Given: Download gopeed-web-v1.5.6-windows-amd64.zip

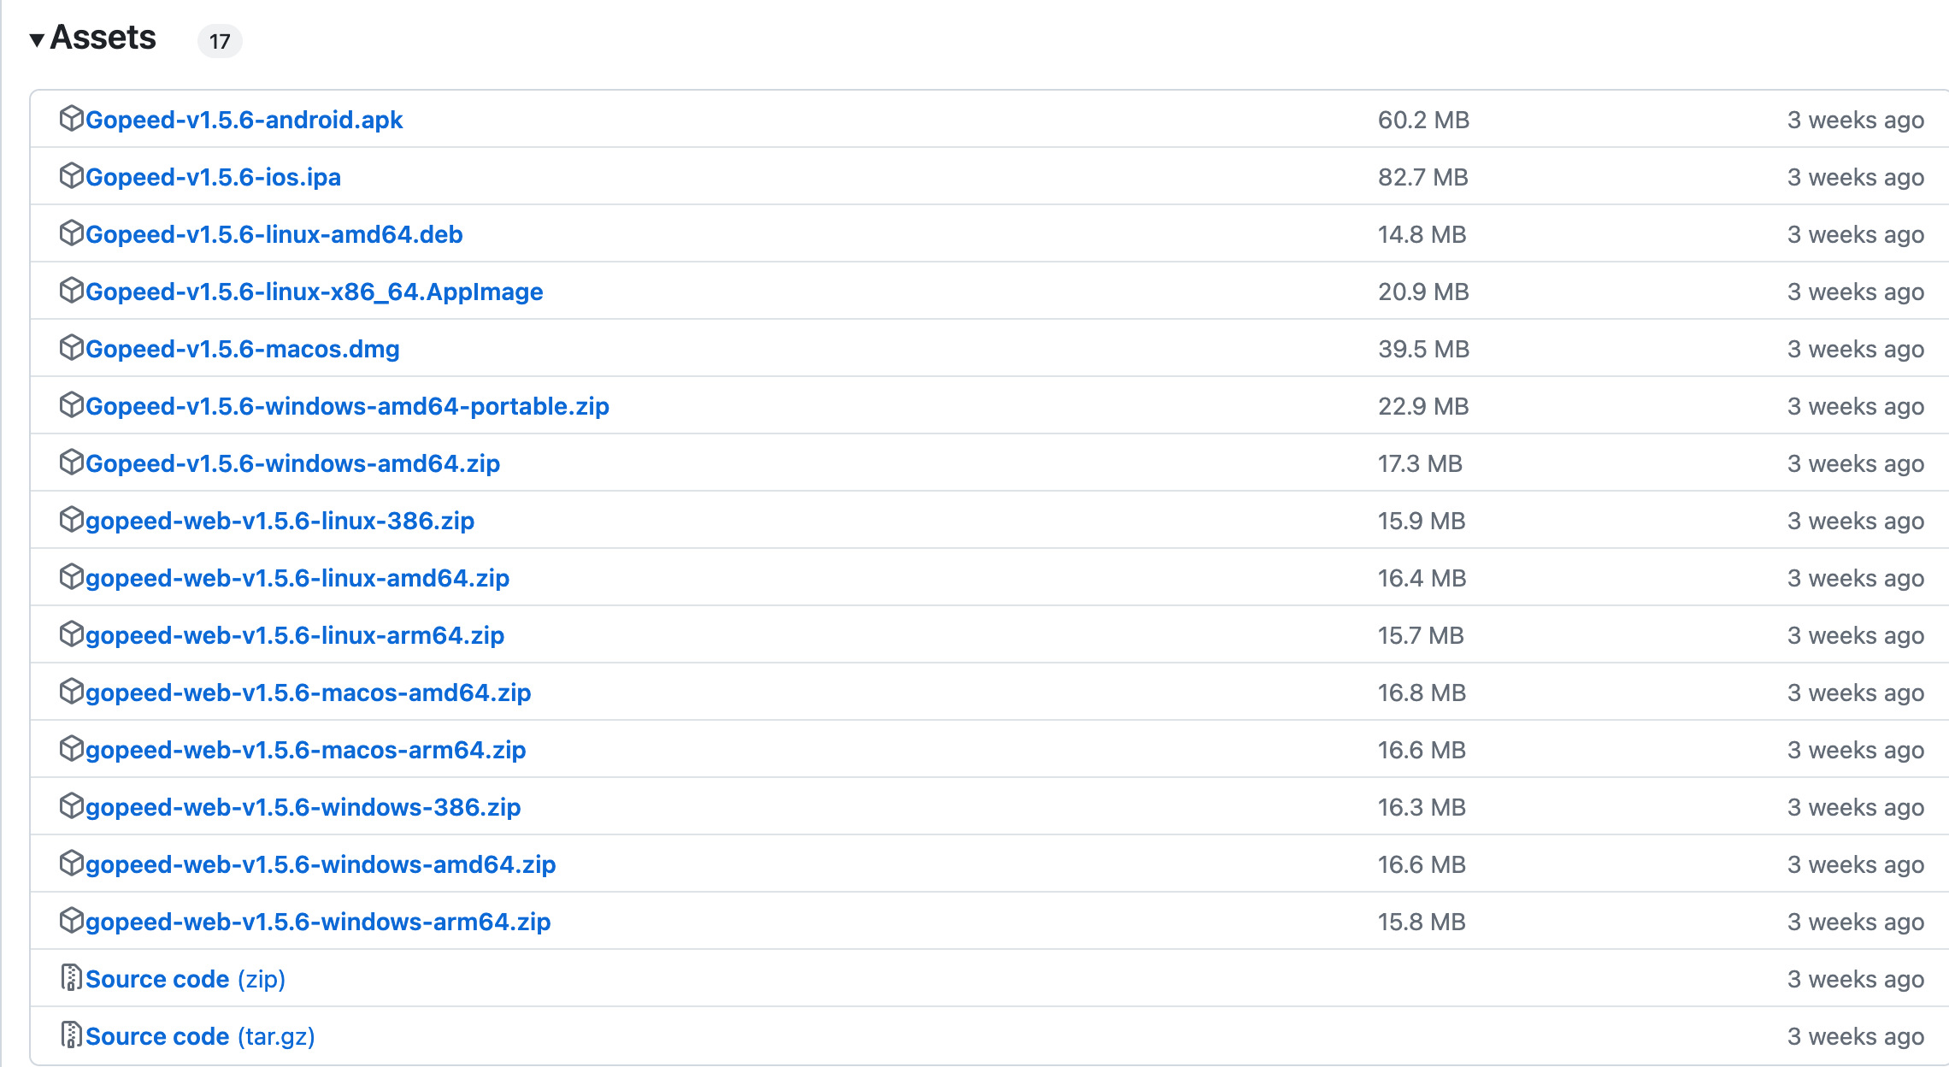Looking at the screenshot, I should [x=321, y=864].
